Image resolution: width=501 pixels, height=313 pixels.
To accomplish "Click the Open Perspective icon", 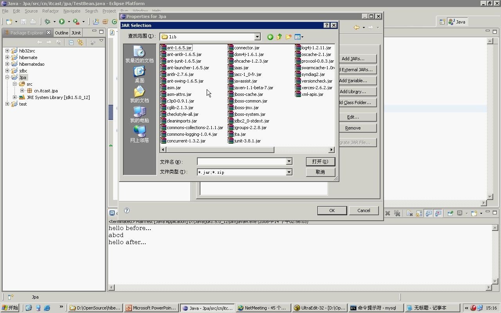I will (x=442, y=22).
